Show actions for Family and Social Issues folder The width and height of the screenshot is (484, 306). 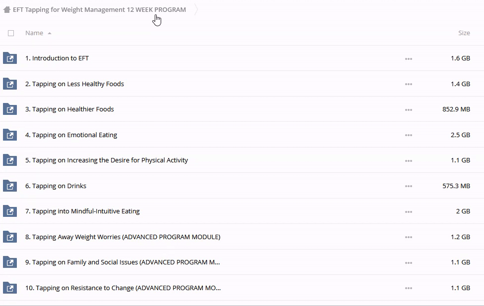(409, 263)
